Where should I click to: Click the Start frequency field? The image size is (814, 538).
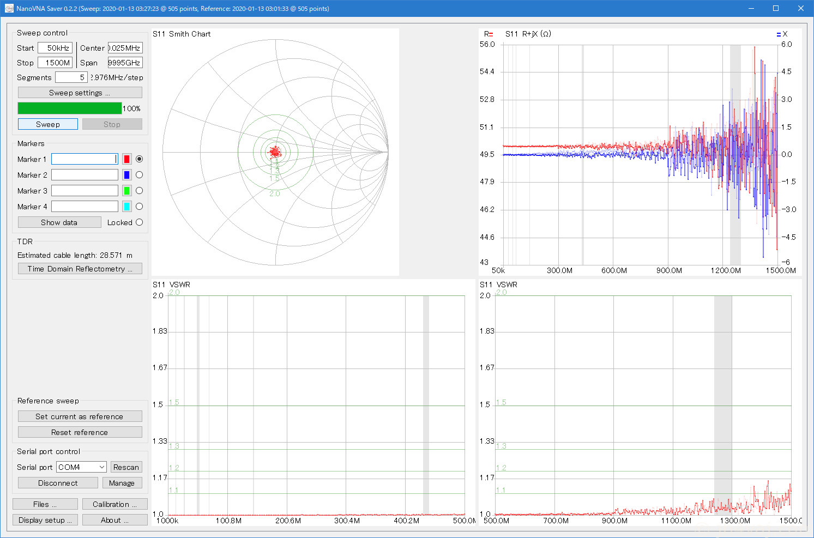click(55, 48)
